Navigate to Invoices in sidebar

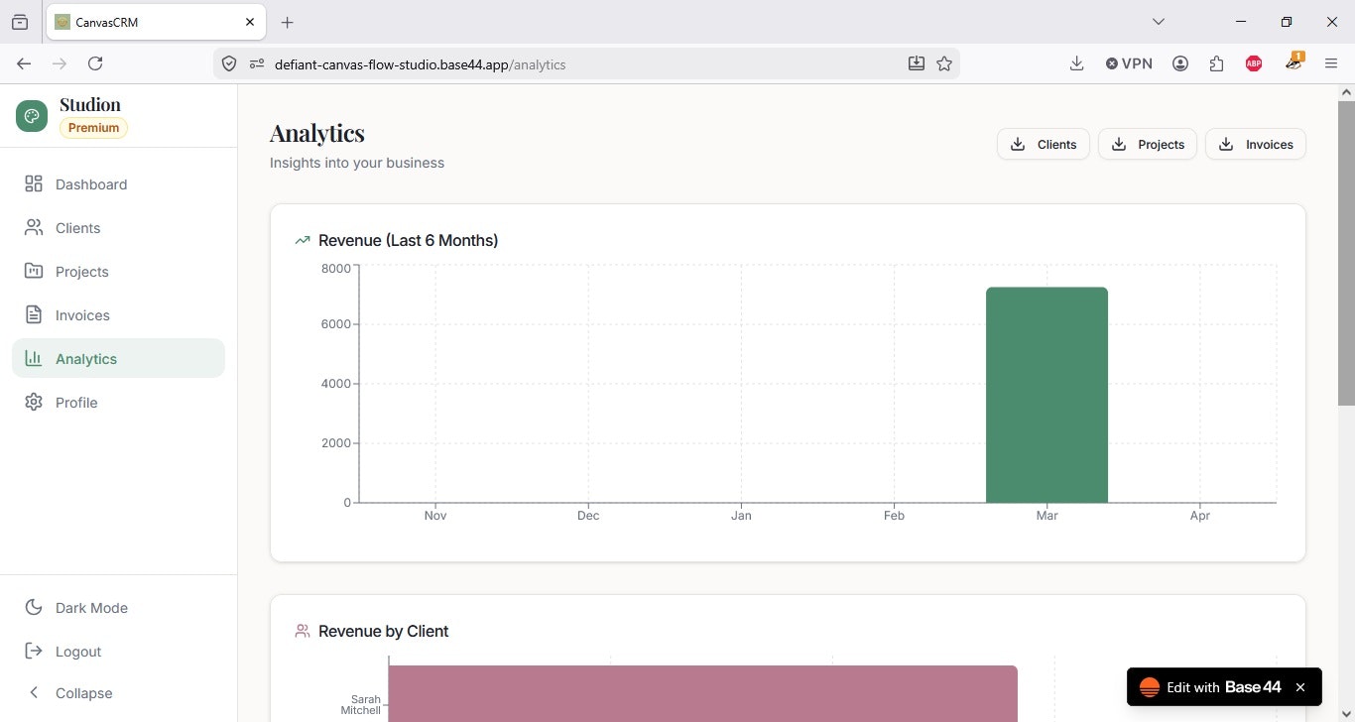click(118, 315)
